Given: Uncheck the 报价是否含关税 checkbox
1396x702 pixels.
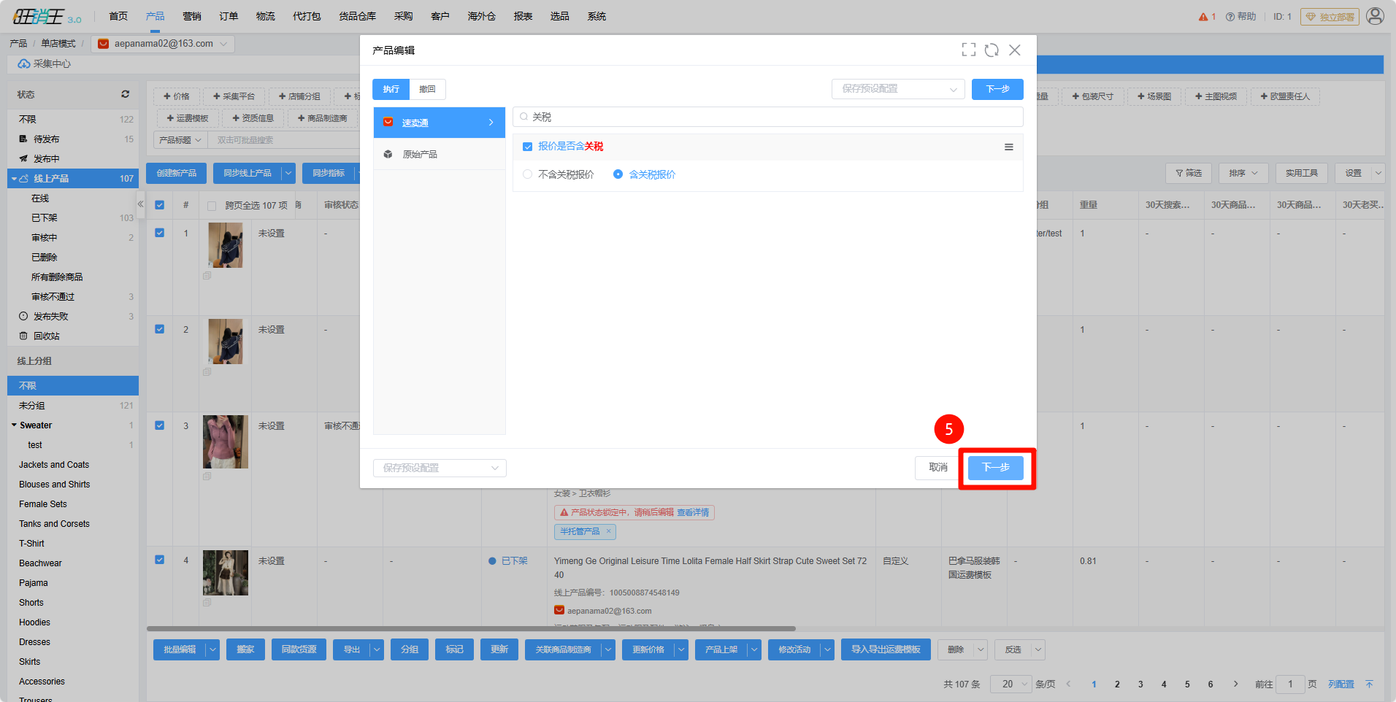Looking at the screenshot, I should click(528, 147).
